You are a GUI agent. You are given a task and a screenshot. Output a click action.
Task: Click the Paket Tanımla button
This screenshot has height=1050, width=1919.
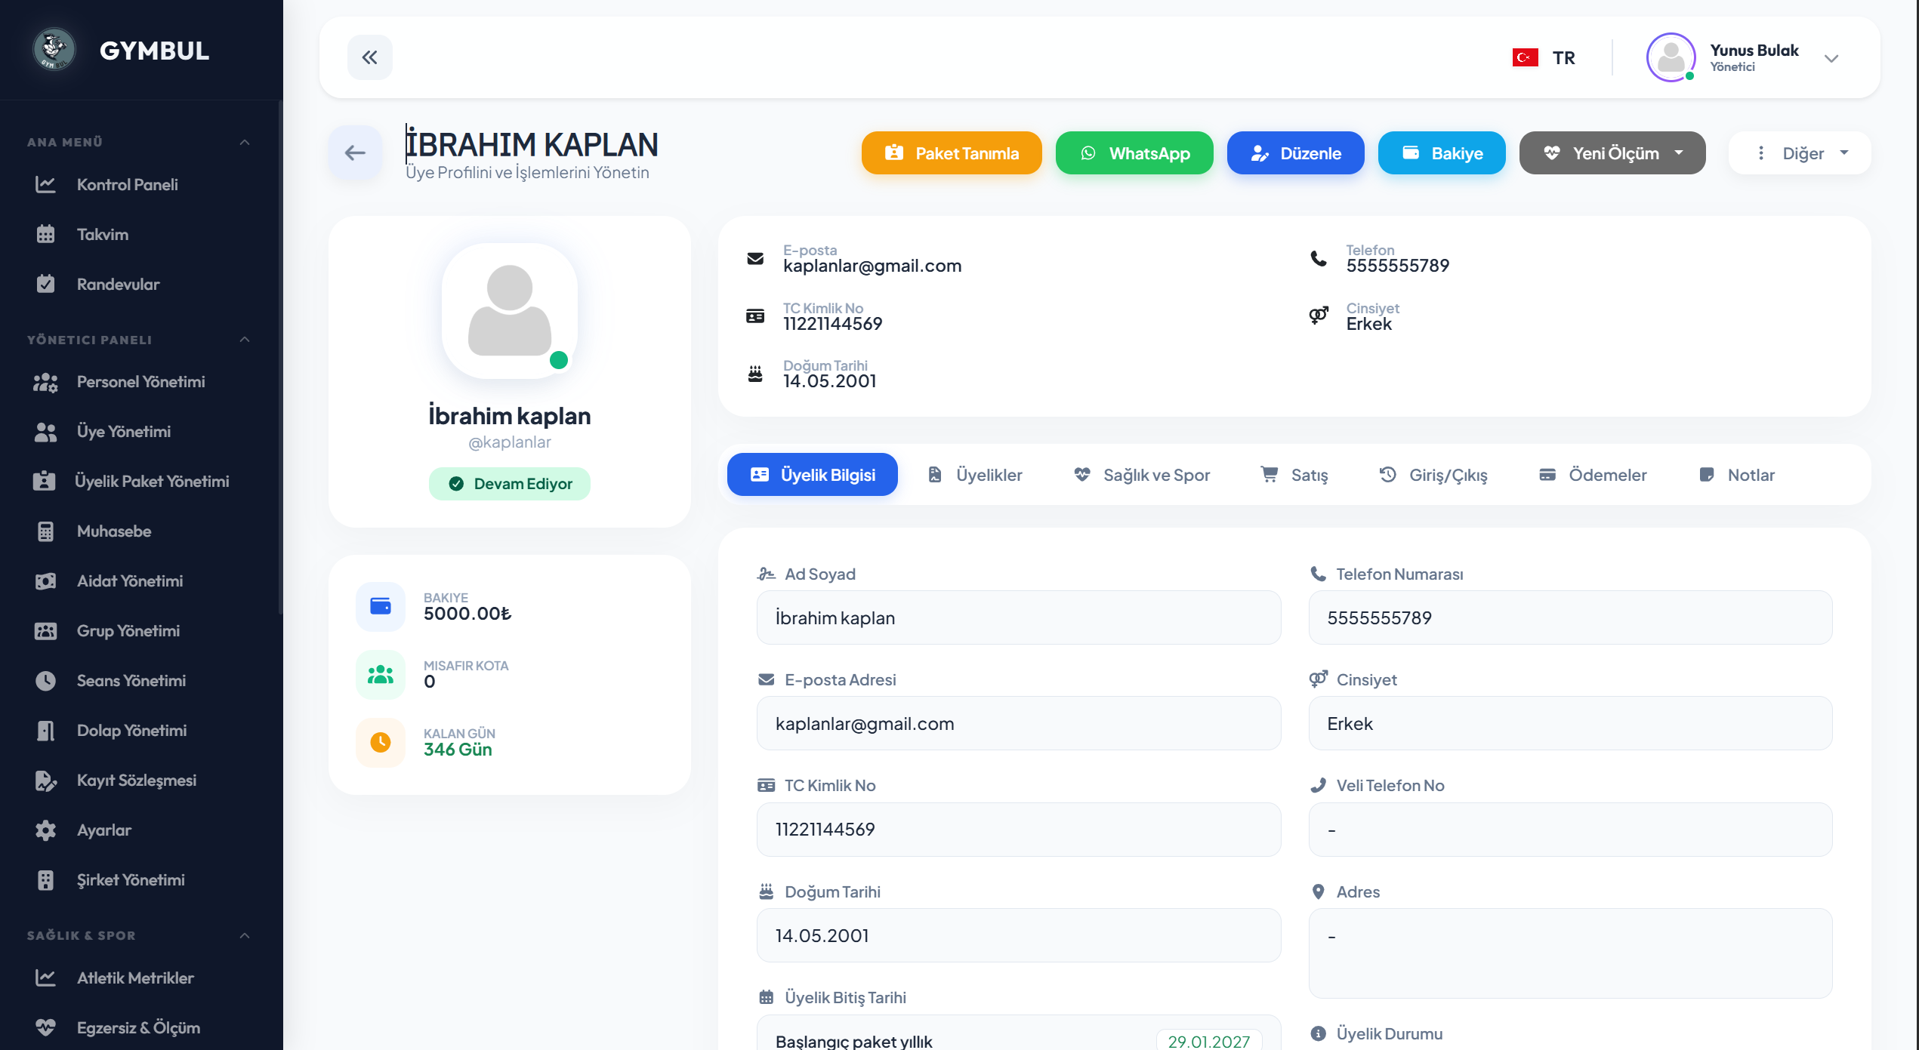point(952,153)
